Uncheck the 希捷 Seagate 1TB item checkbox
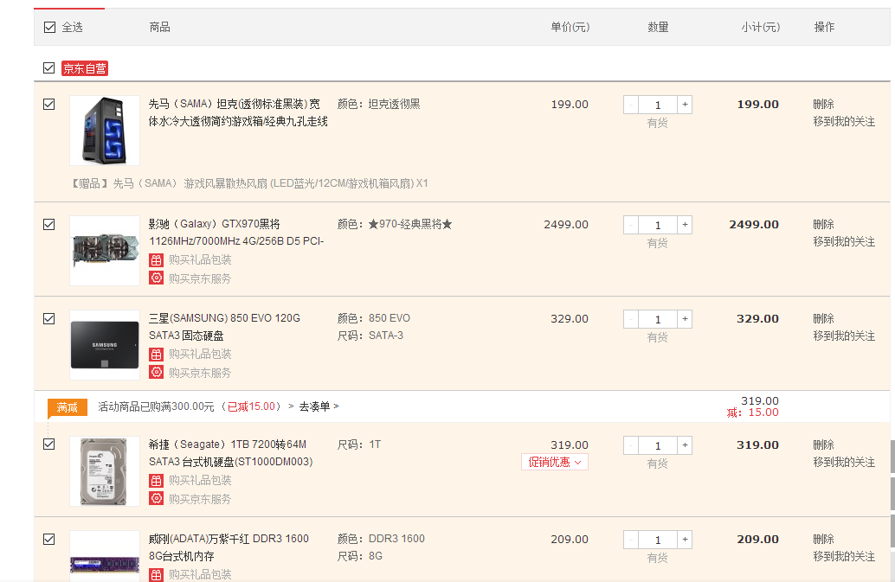Screen dimensions: 895x582 pos(49,444)
